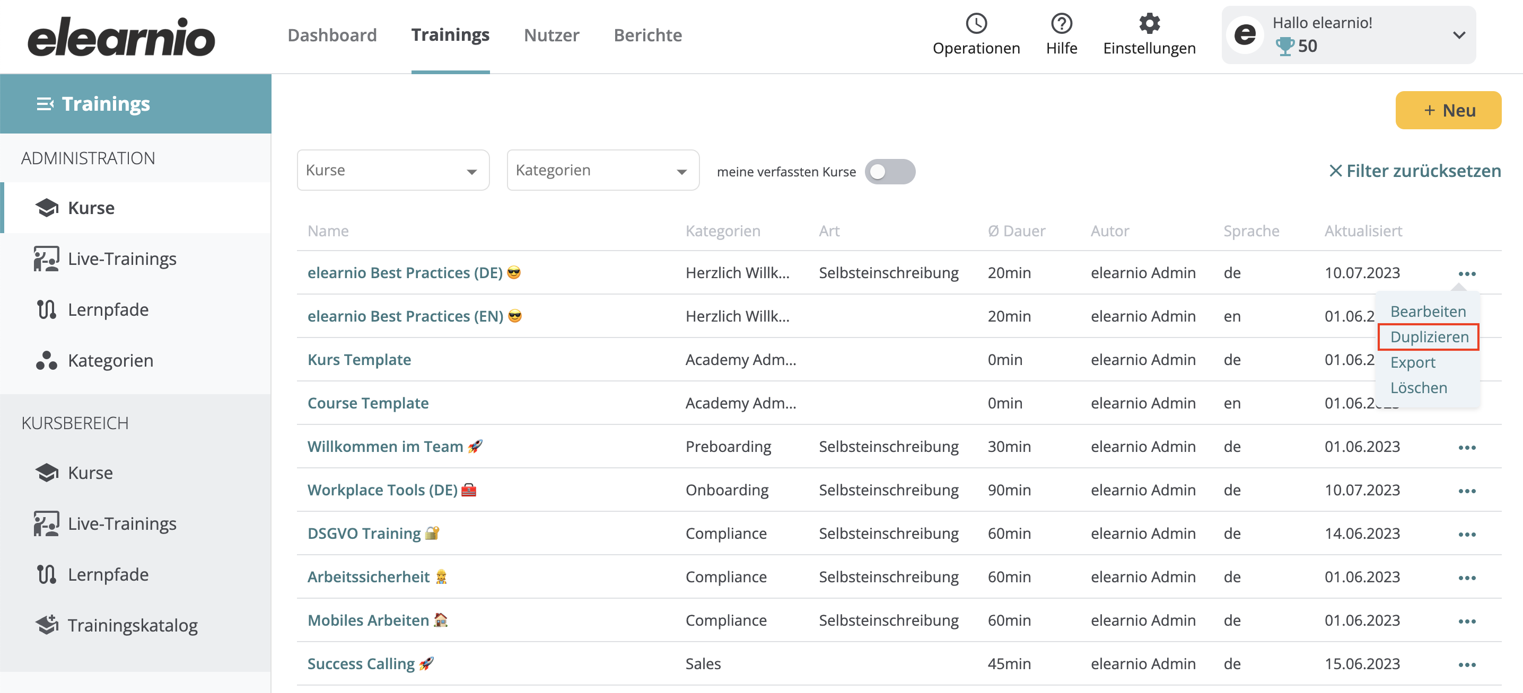The image size is (1523, 693).
Task: Open Administration Lernpfade in sidebar
Action: coord(136,309)
